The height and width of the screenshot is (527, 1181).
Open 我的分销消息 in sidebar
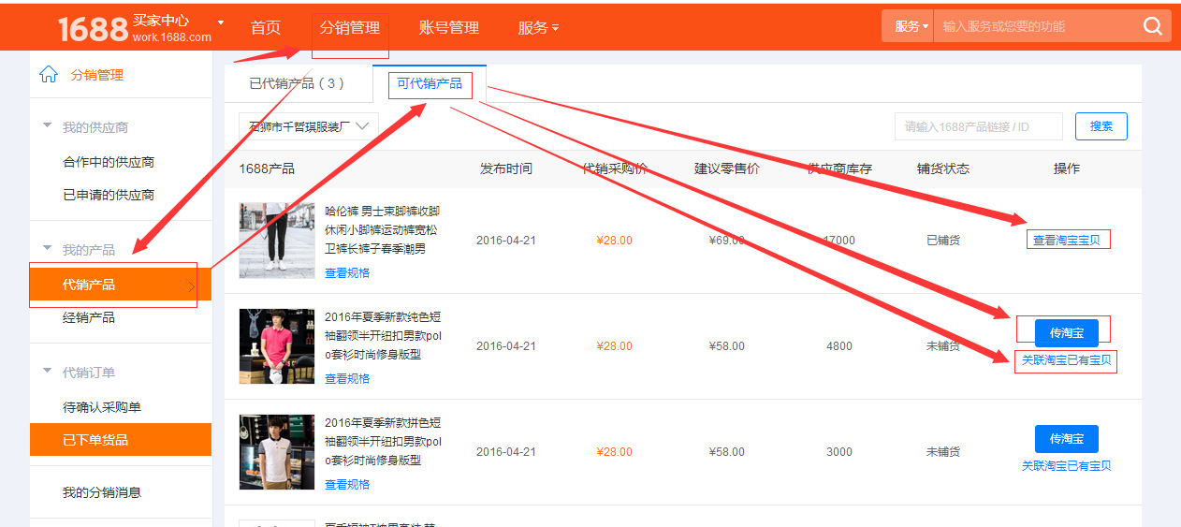click(102, 492)
